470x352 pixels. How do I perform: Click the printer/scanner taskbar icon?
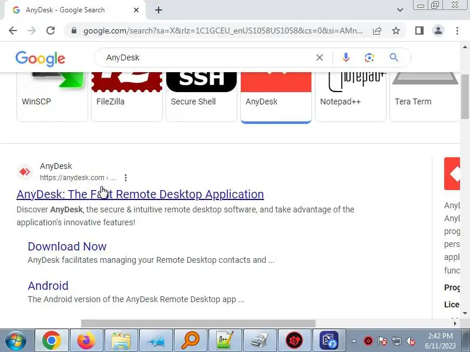[260, 340]
